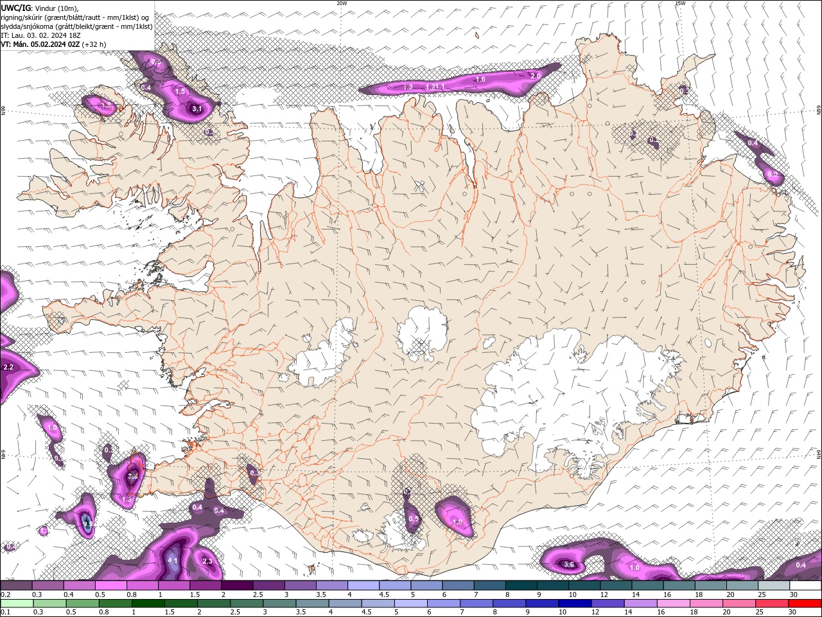The image size is (822, 617).
Task: Click the bright pink swatch labeled 0.5 in snow legend
Action: [111, 586]
